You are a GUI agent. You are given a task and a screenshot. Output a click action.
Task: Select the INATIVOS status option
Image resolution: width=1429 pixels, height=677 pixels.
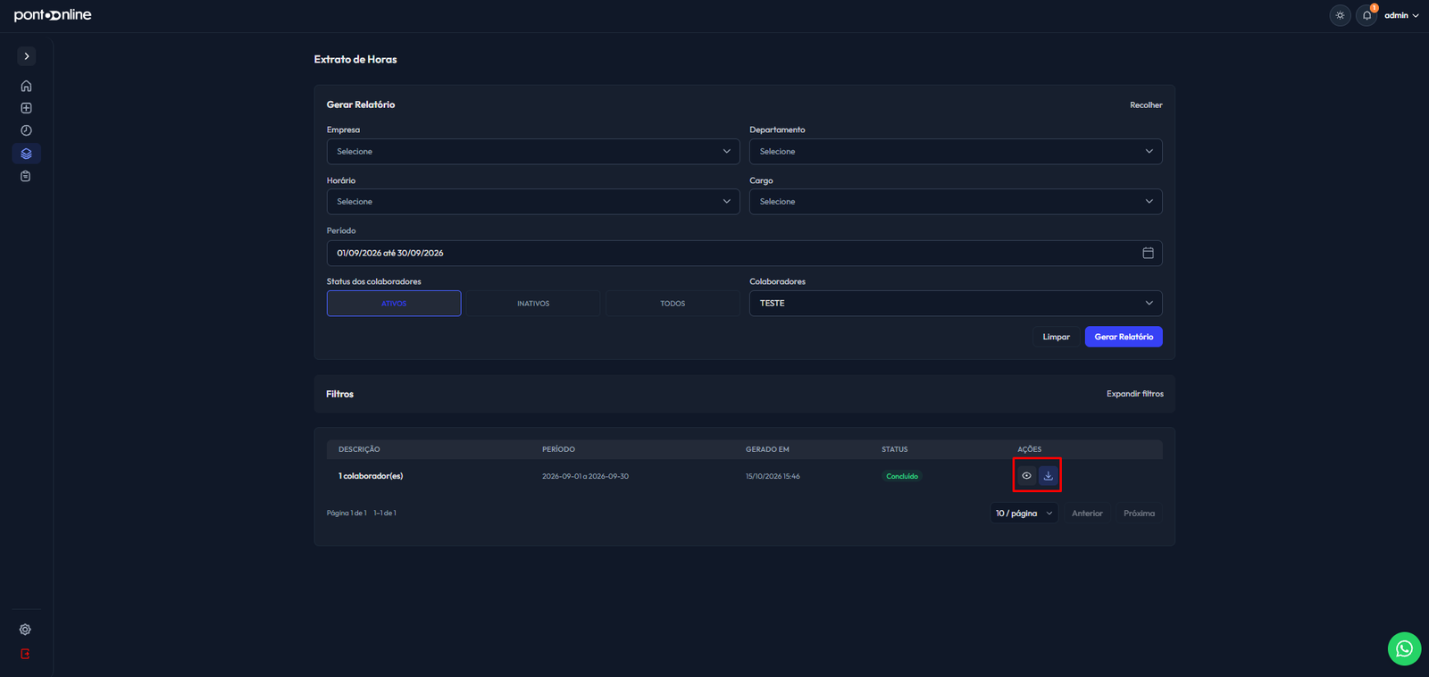pyautogui.click(x=533, y=304)
